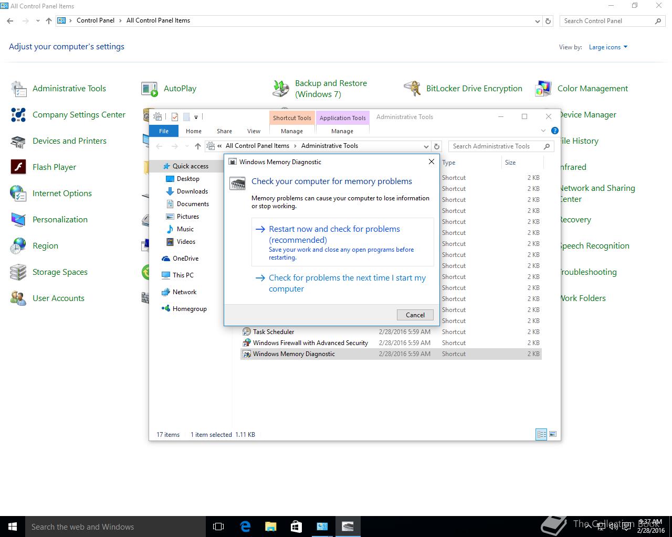Open the Home ribbon tab

(194, 131)
